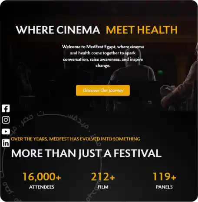This screenshot has width=198, height=202.
Task: Open the YouTube social icon
Action: (6, 131)
